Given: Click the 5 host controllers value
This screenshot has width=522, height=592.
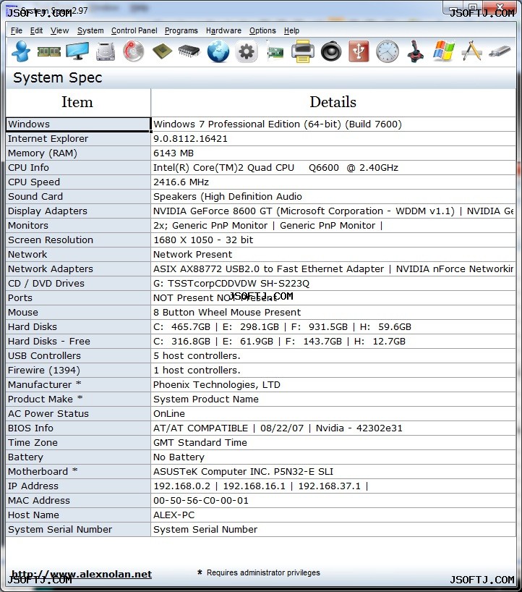Looking at the screenshot, I should click(197, 355).
